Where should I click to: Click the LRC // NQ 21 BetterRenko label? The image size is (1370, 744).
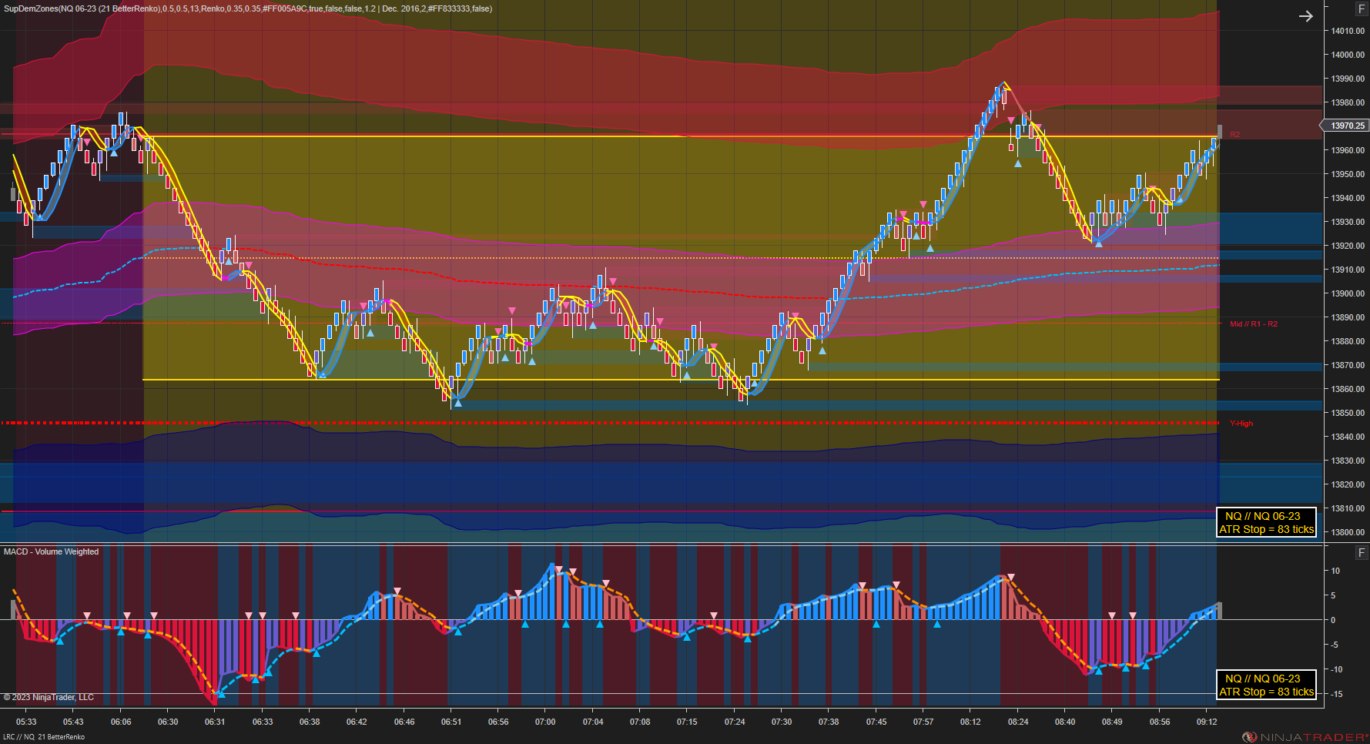(x=44, y=737)
